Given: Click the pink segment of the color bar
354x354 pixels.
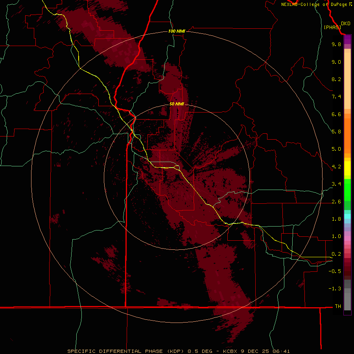Looking at the screenshot, I should click(347, 238).
